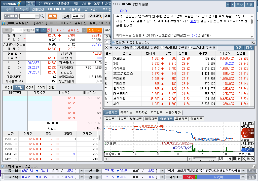Viewport: 258px width, 181px height.
Task: Click the magnifier search icon beside 전체메뉴 box
Action: (42, 16)
